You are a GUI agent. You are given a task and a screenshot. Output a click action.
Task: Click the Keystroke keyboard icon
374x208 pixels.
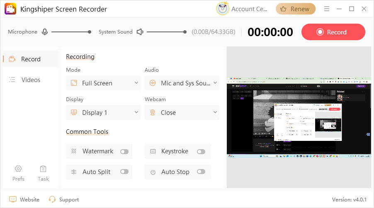[x=153, y=151]
